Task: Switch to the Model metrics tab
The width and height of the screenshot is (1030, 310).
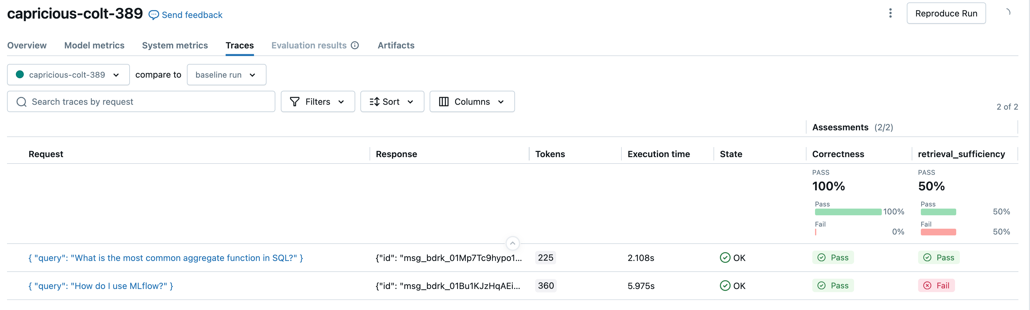Action: (x=94, y=46)
